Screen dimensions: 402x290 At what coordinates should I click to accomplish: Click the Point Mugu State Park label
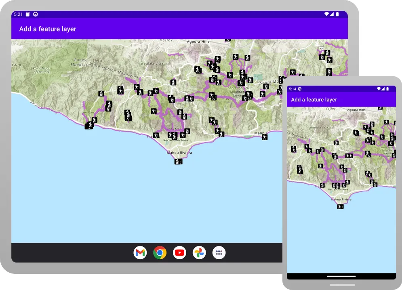click(42, 70)
